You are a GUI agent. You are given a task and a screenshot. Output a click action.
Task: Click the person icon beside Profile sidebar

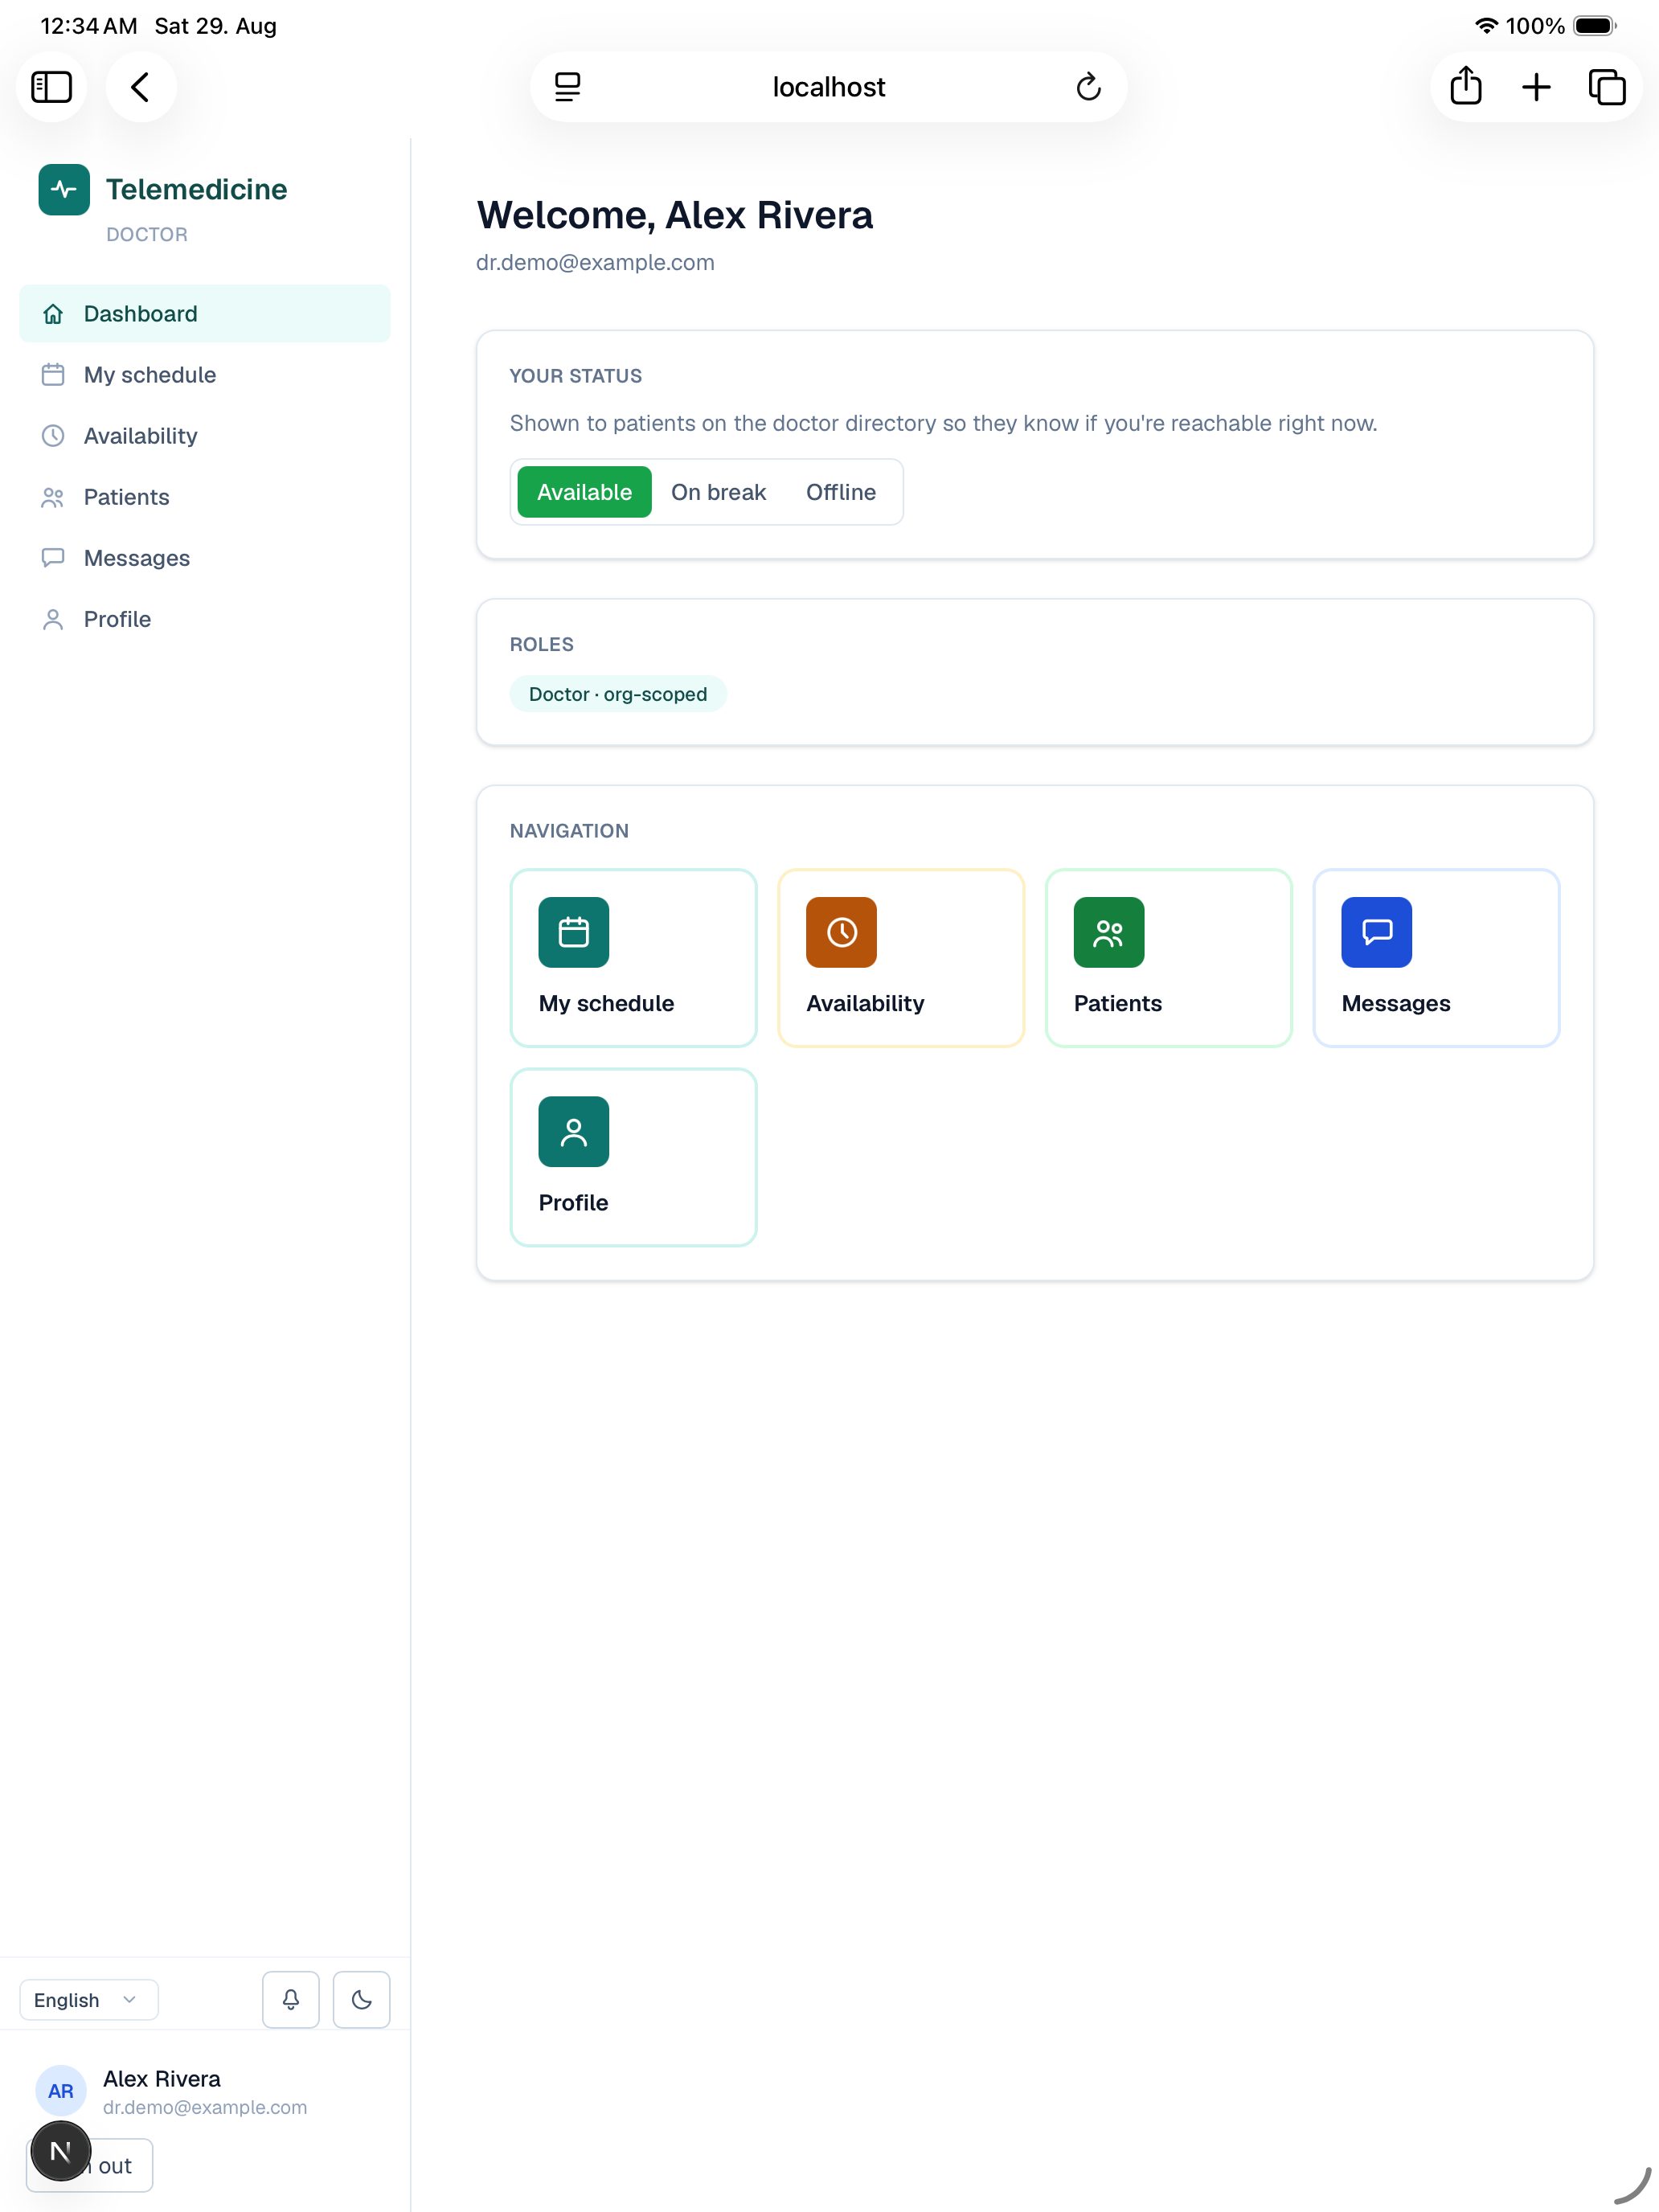point(53,619)
